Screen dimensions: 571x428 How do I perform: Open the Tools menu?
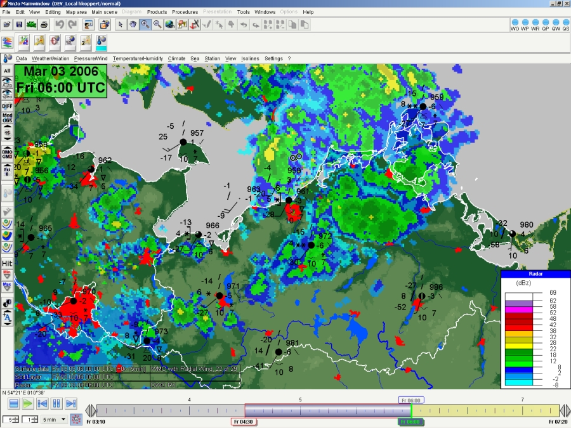click(x=243, y=12)
